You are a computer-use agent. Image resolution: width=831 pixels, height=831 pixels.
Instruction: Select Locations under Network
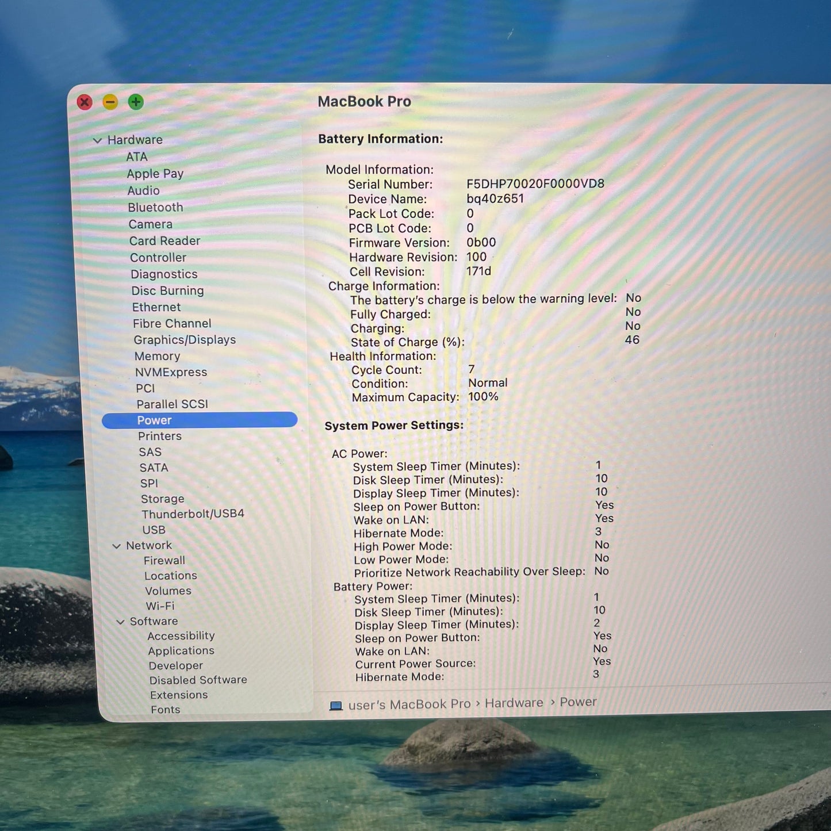tap(171, 576)
